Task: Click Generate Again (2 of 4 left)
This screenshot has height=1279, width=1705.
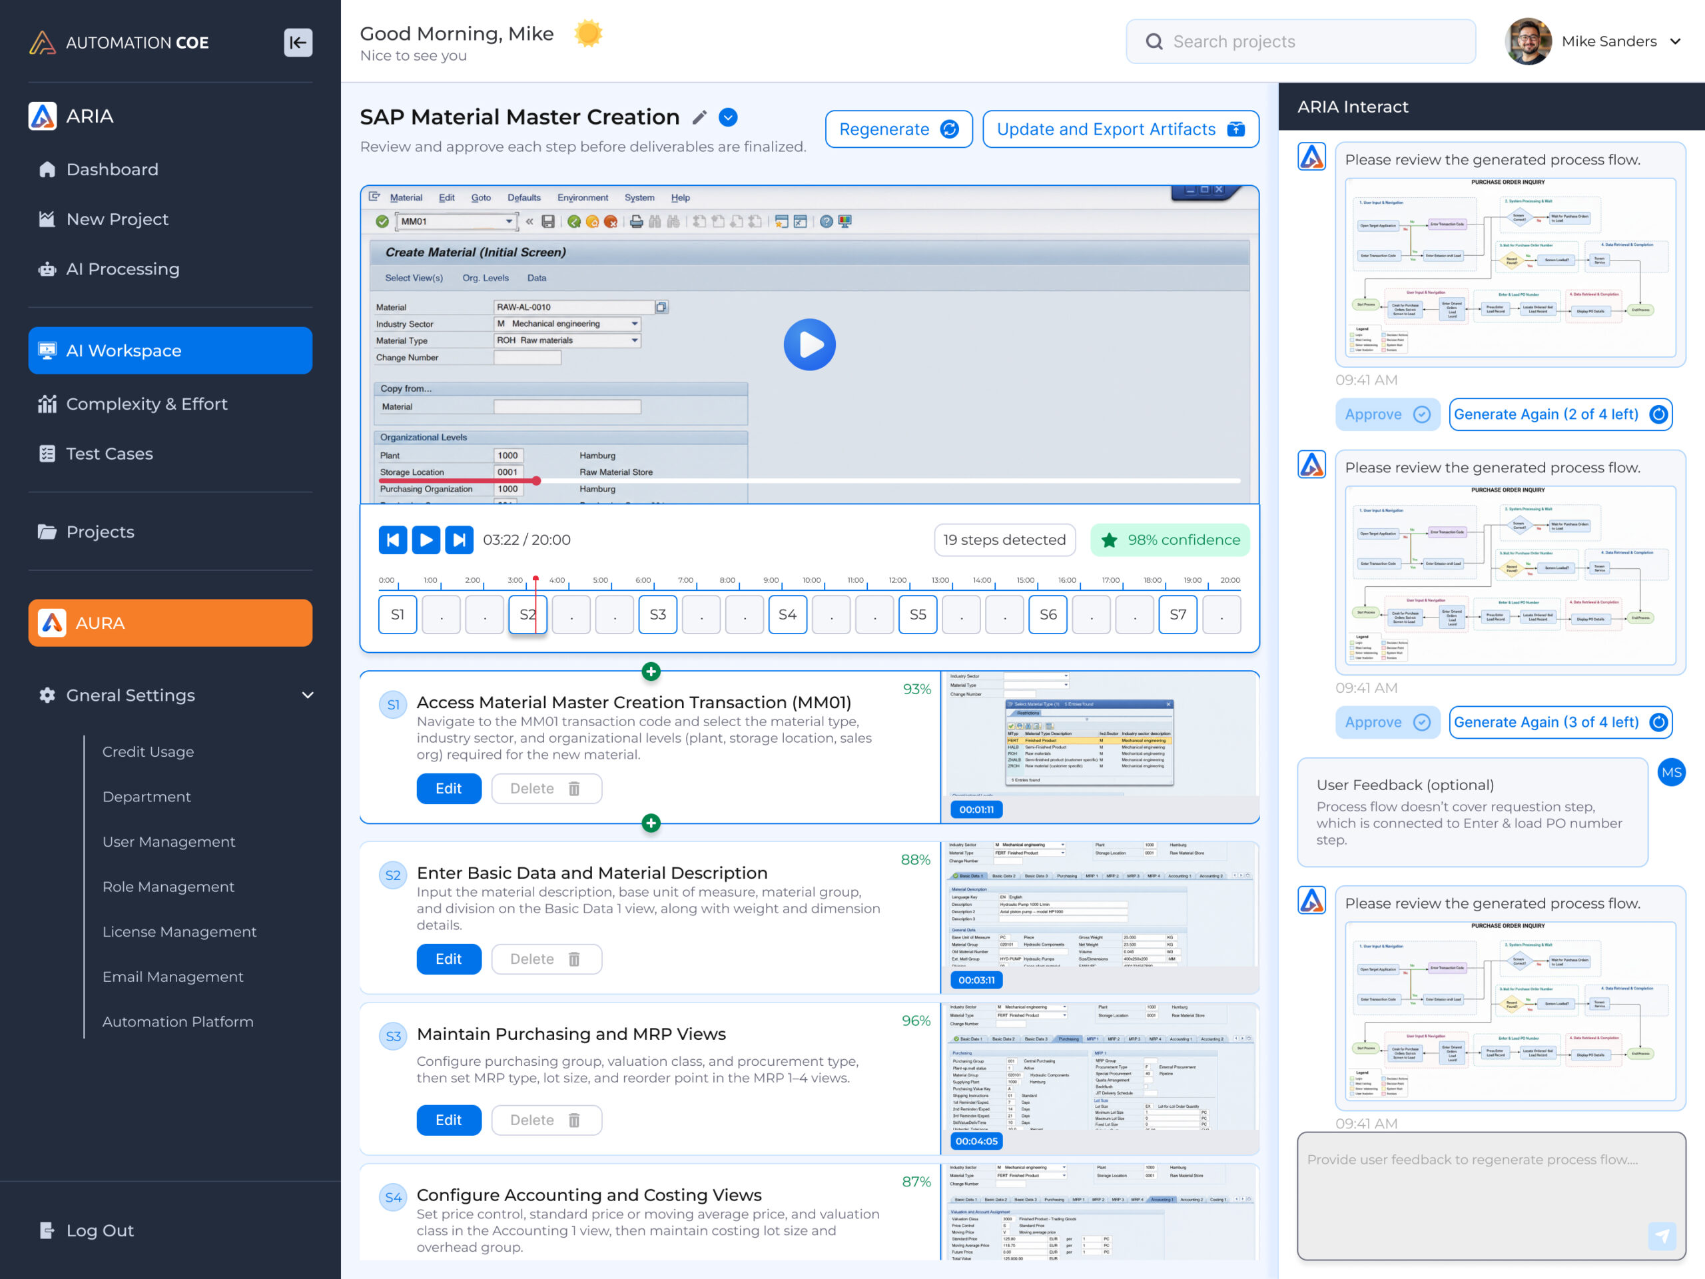Action: point(1560,415)
